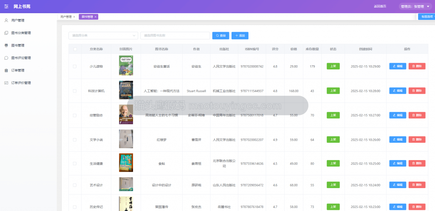Screen dimensions: 435x211
Task: Click 删除 for 红楼梦
Action: [417, 140]
